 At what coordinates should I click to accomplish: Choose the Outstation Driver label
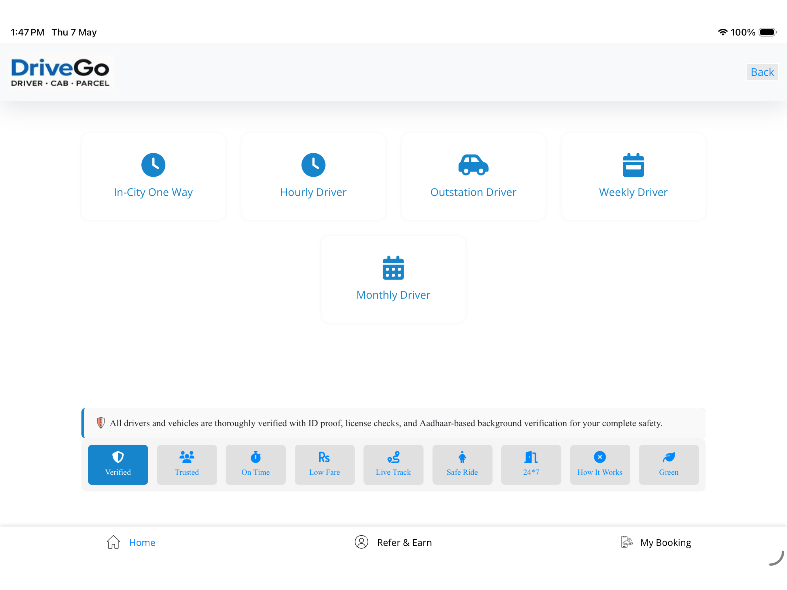click(x=473, y=192)
